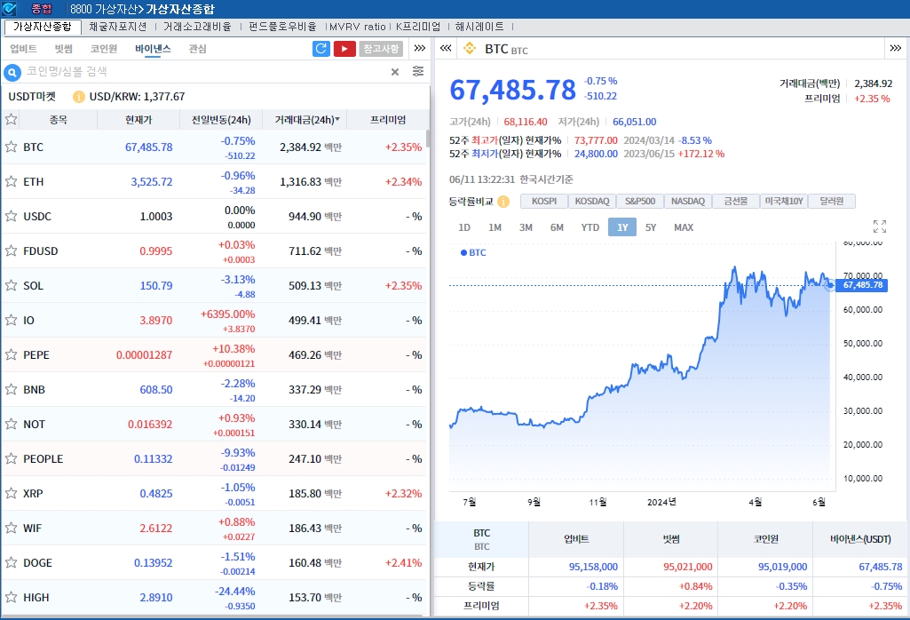Set chart range to 1D
The image size is (910, 620).
[x=464, y=227]
